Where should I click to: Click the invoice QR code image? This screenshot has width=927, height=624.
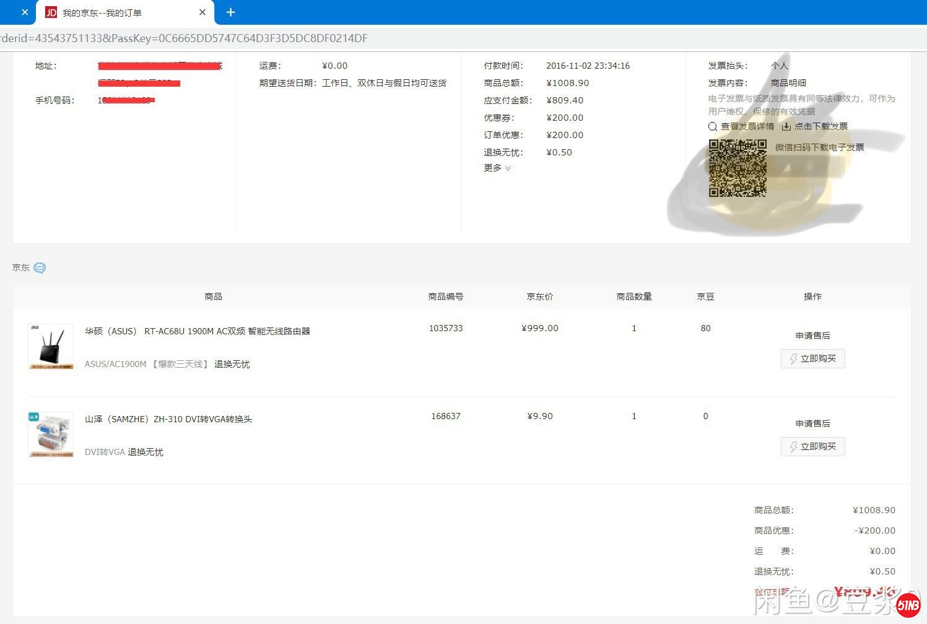[x=738, y=168]
